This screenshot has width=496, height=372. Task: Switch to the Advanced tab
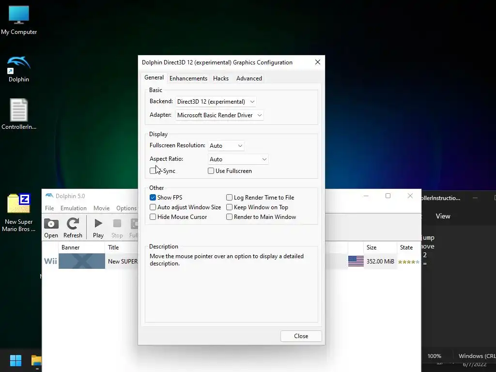pyautogui.click(x=249, y=78)
